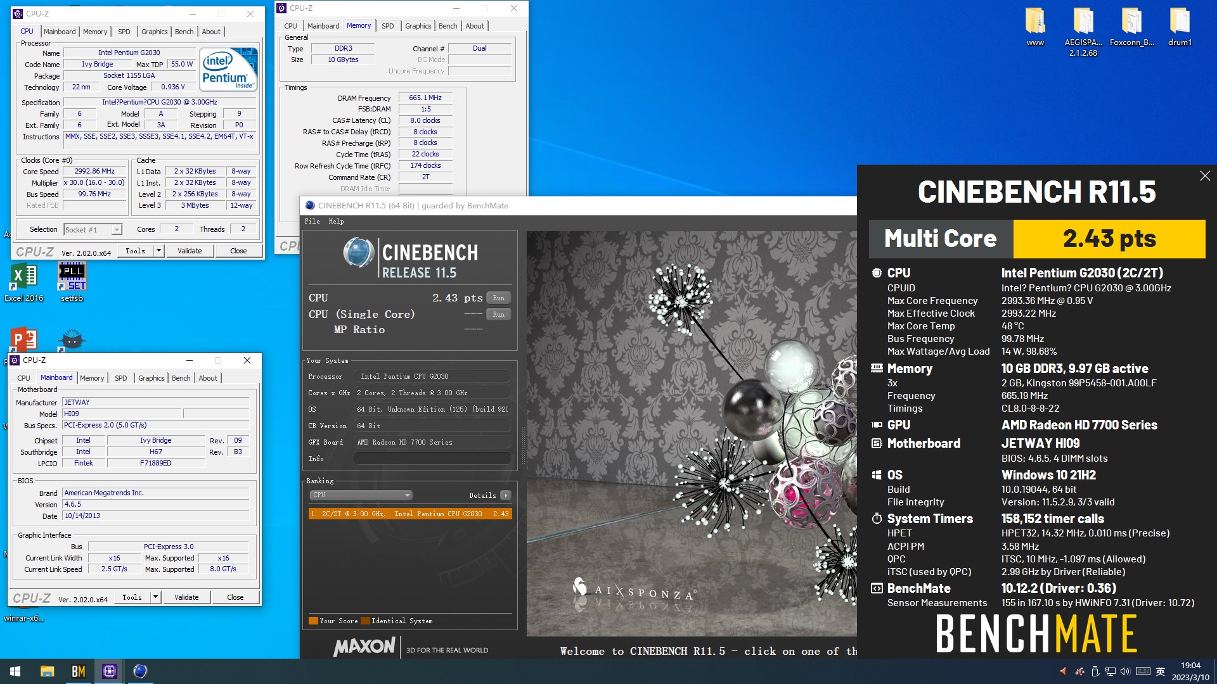Click the Cinebench sphere logo

[x=359, y=252]
